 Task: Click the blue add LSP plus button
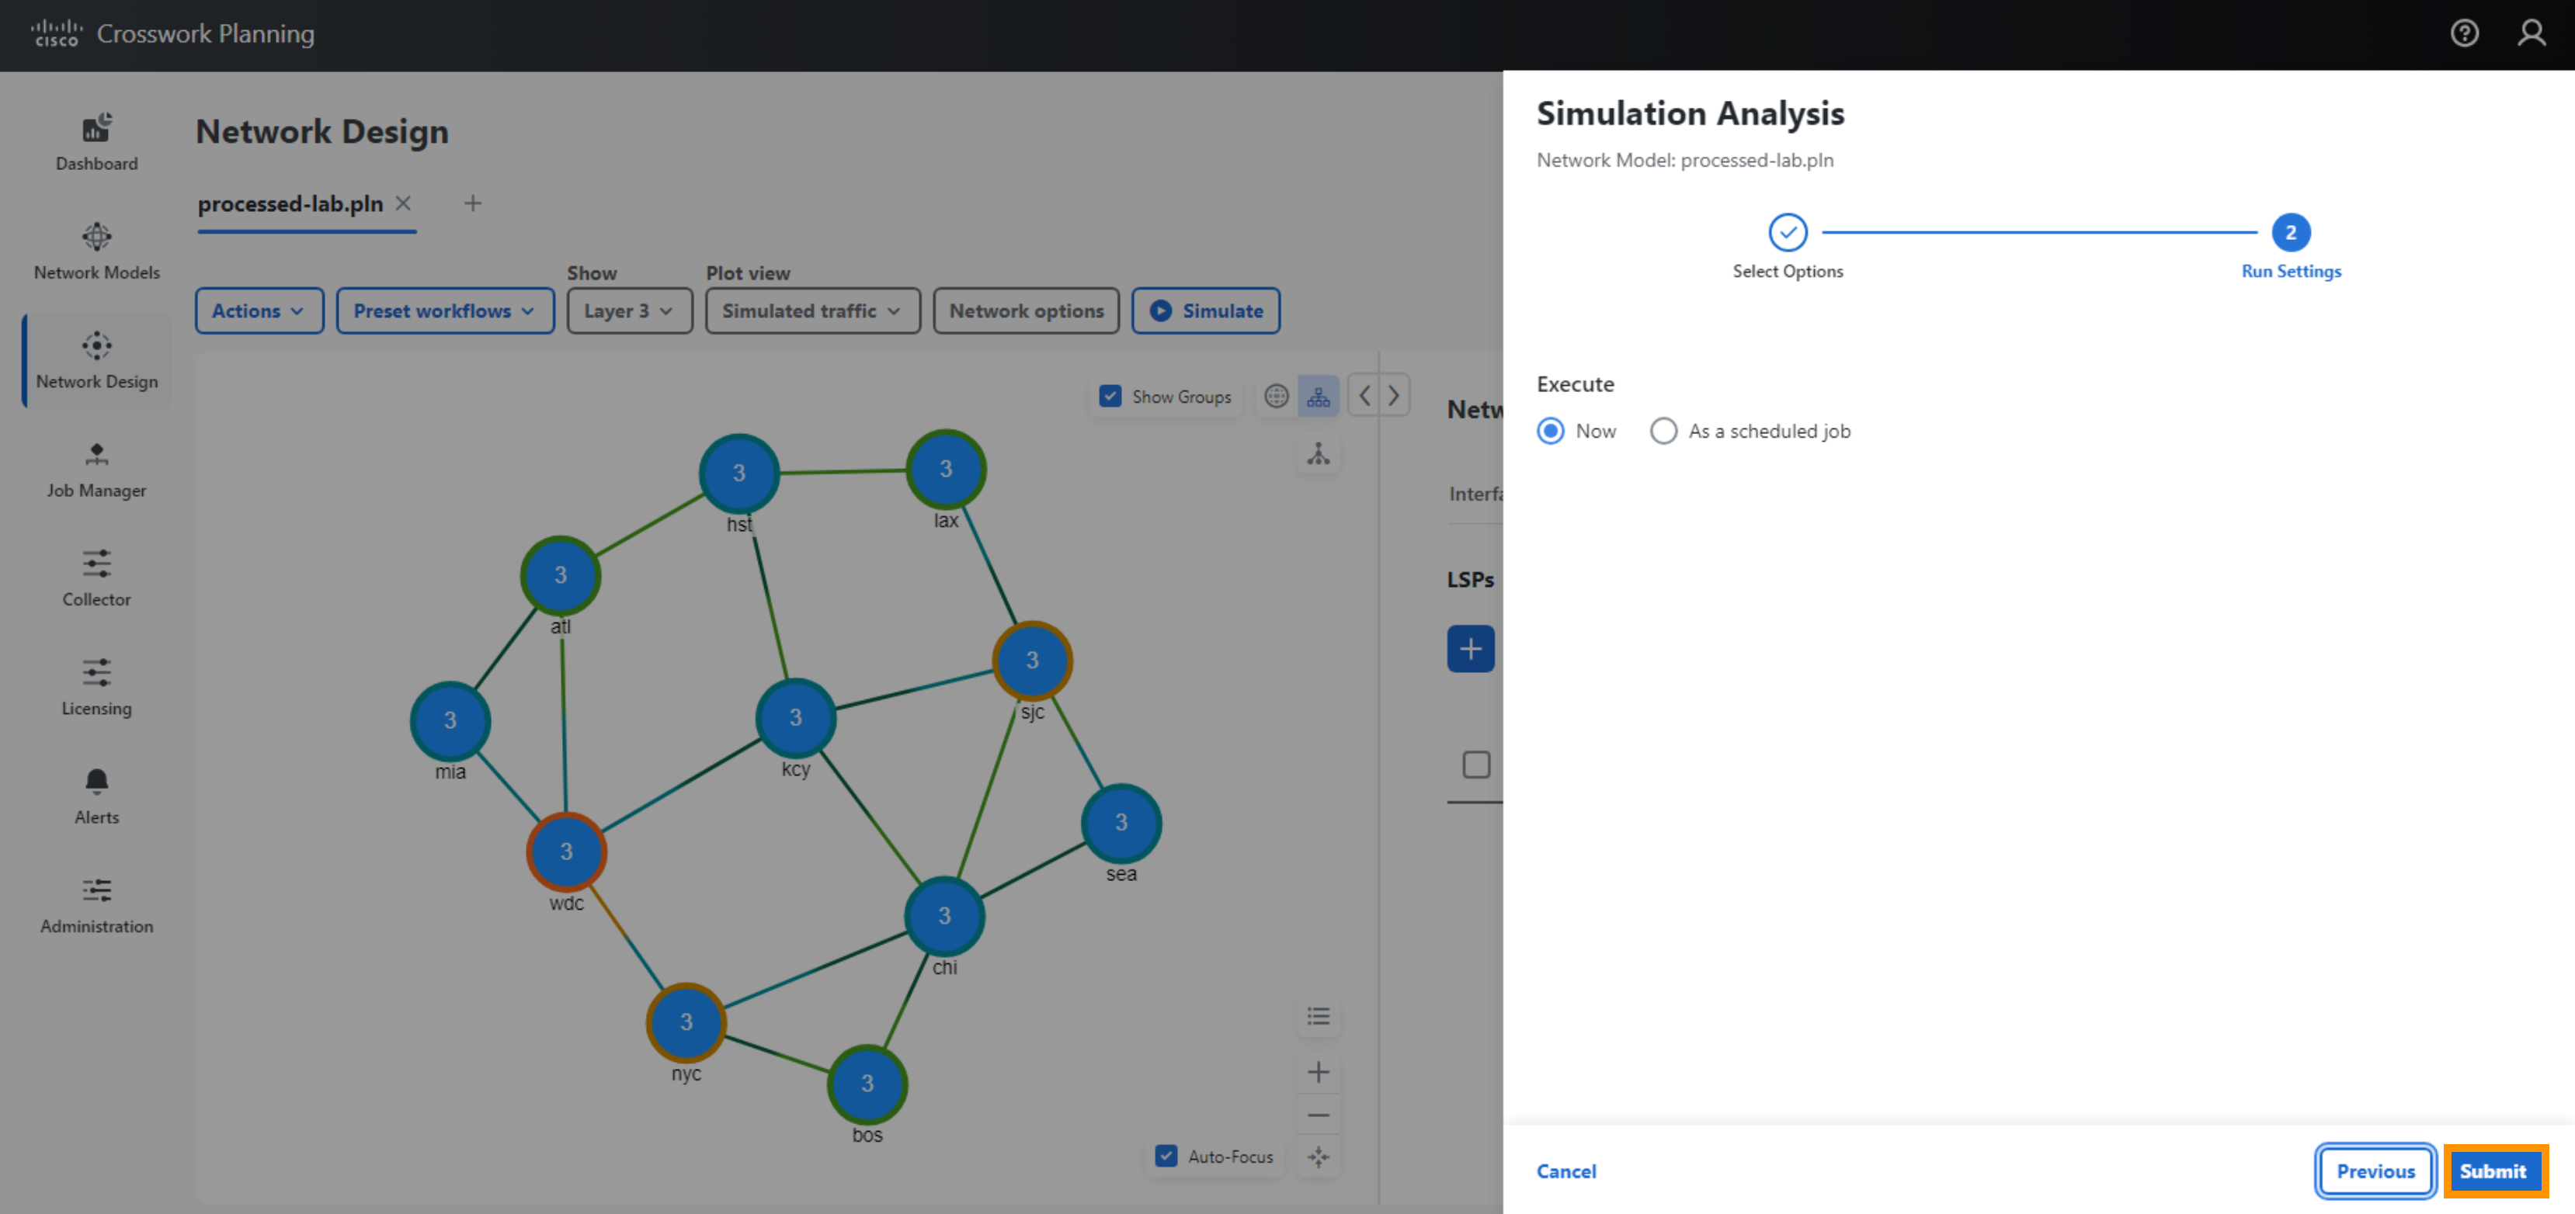point(1471,650)
